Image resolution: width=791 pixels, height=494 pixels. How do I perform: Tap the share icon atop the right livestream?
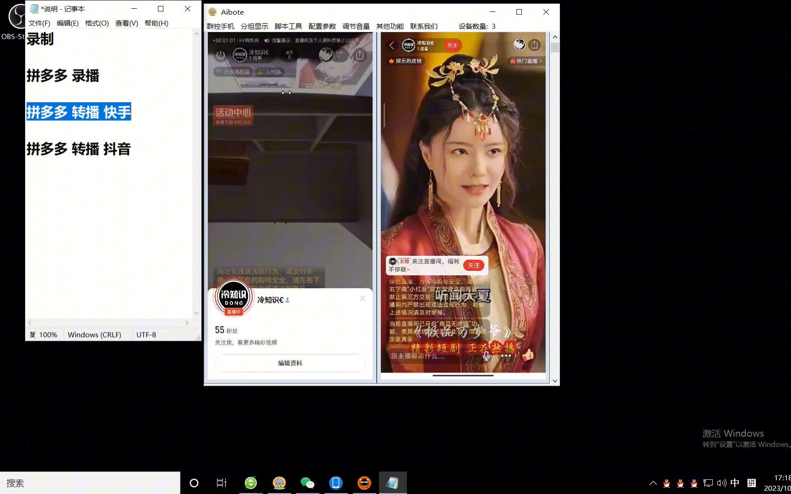tap(535, 44)
